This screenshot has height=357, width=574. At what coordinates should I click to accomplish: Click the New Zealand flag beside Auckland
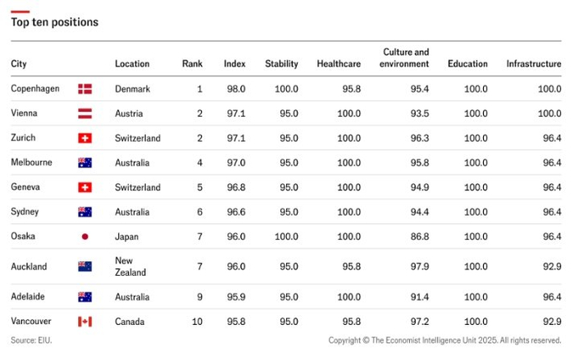(x=84, y=266)
